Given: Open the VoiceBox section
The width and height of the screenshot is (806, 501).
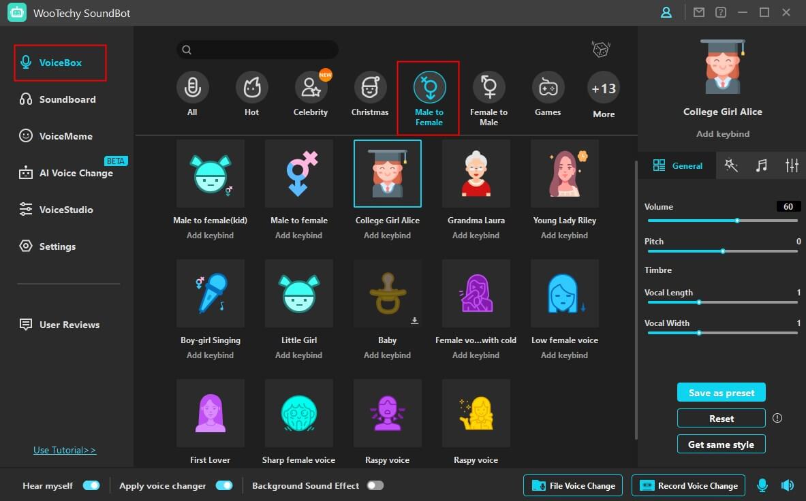Looking at the screenshot, I should point(60,63).
